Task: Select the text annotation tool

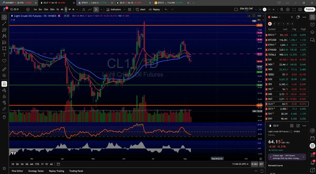Action: click(x=4, y=55)
